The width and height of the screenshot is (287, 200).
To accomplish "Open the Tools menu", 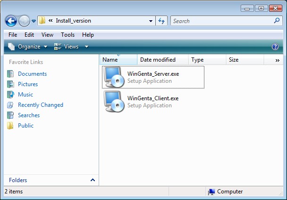I will pos(68,35).
